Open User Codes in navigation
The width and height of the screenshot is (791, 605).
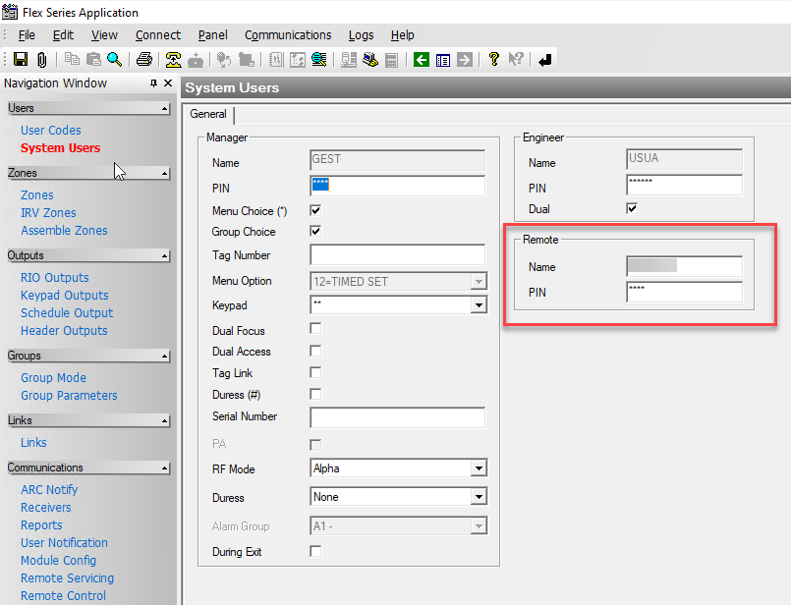pos(51,130)
